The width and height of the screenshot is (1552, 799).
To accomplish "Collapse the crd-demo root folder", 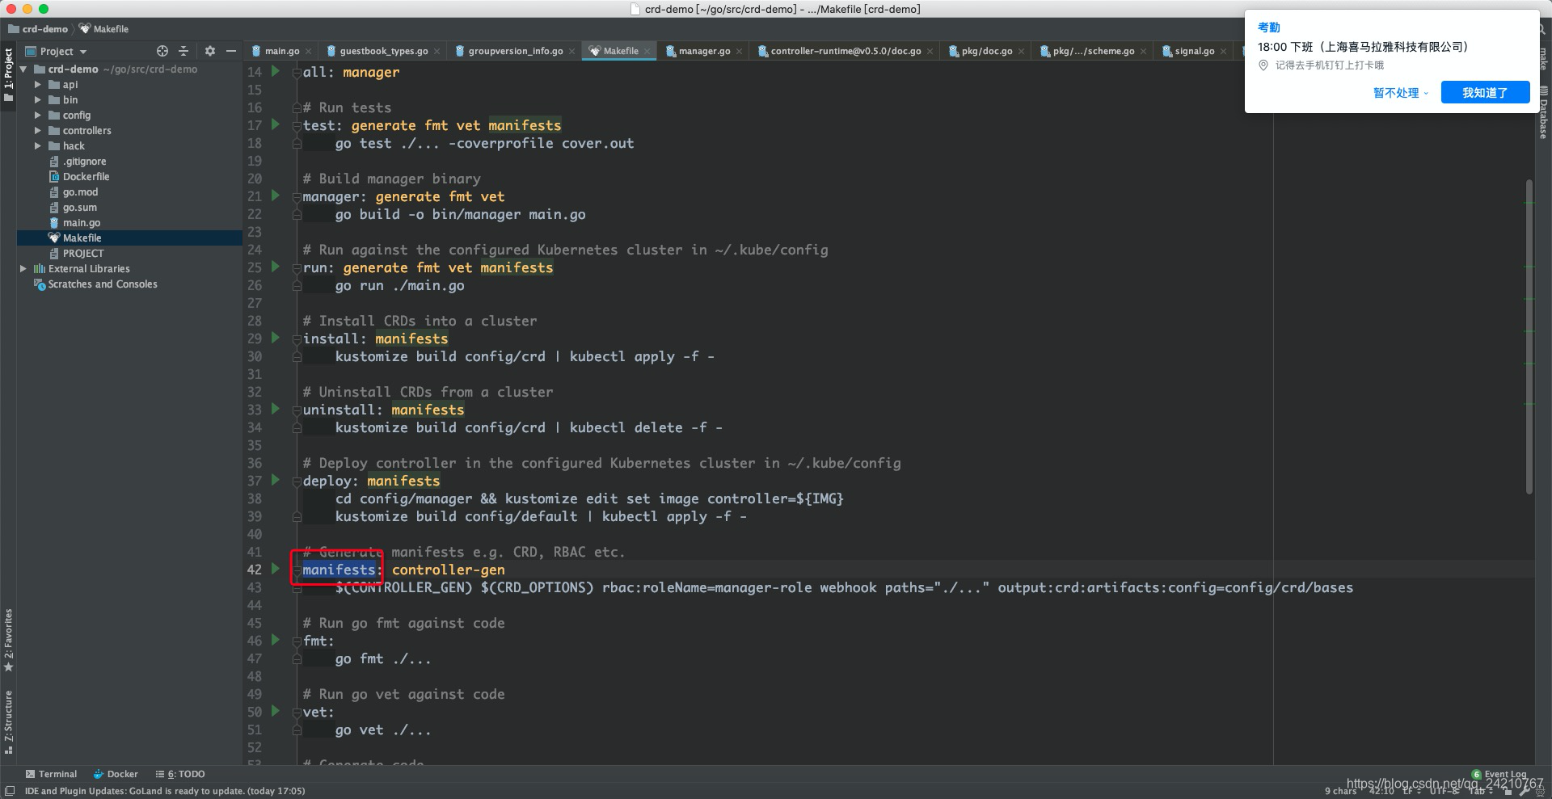I will pos(23,69).
